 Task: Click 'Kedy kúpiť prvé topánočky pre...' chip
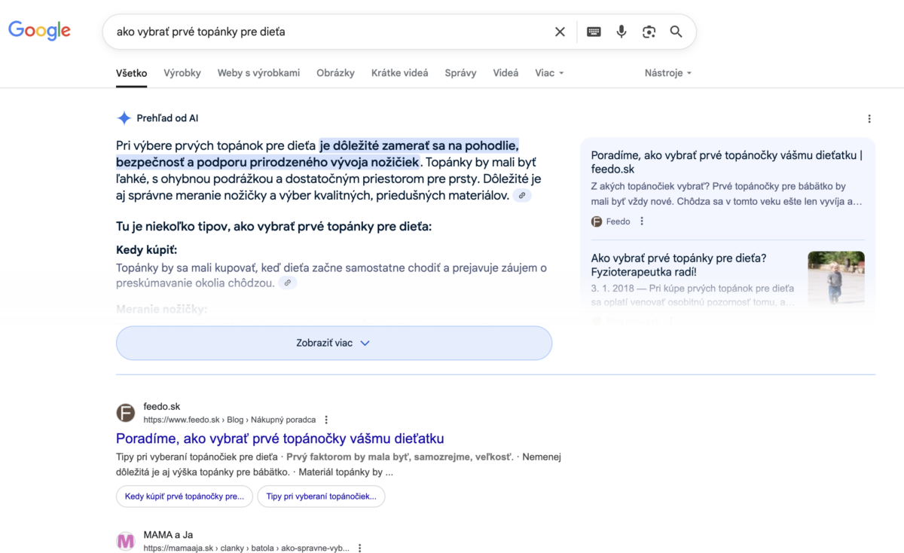point(185,496)
